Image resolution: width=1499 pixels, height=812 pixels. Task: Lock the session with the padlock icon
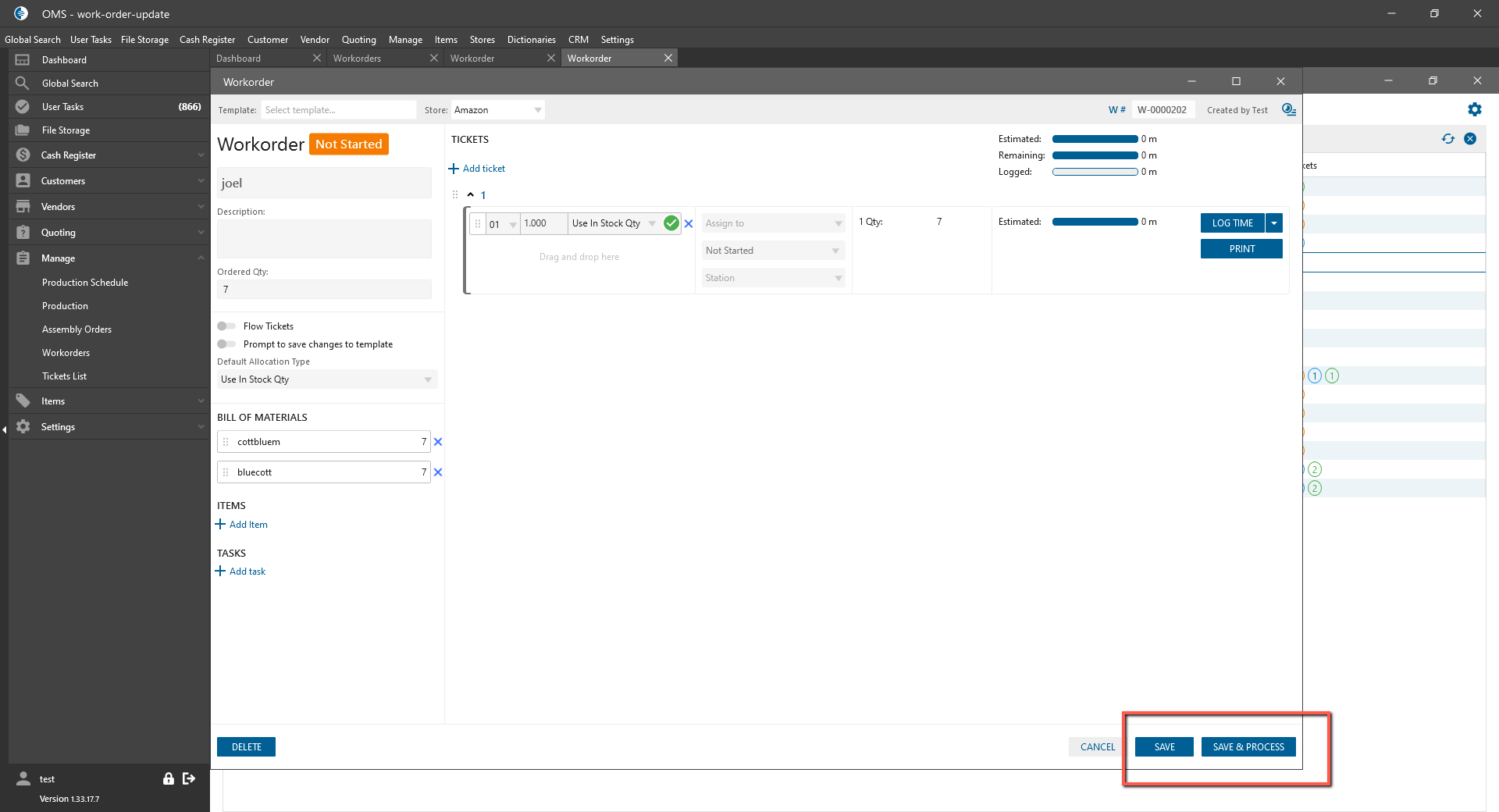[x=168, y=778]
